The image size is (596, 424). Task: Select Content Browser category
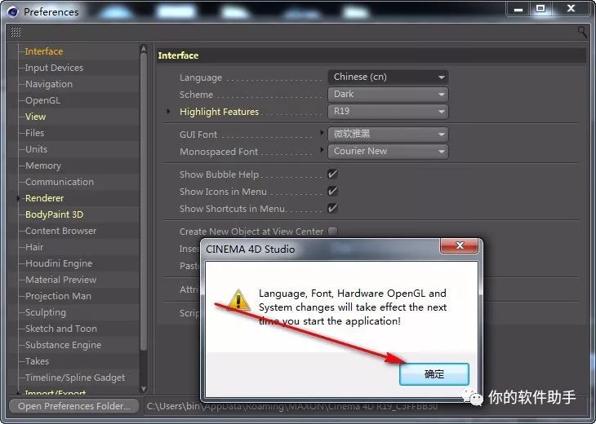click(60, 231)
